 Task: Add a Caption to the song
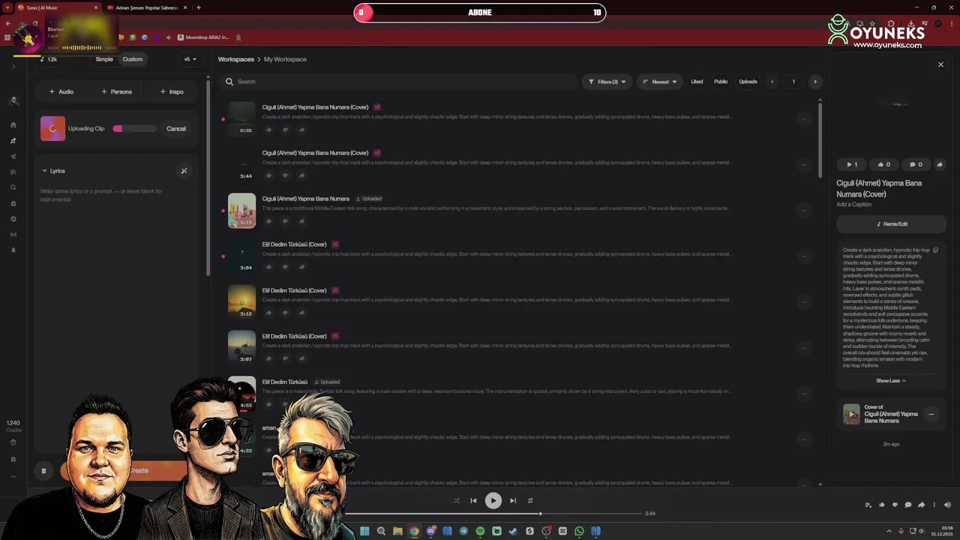854,205
